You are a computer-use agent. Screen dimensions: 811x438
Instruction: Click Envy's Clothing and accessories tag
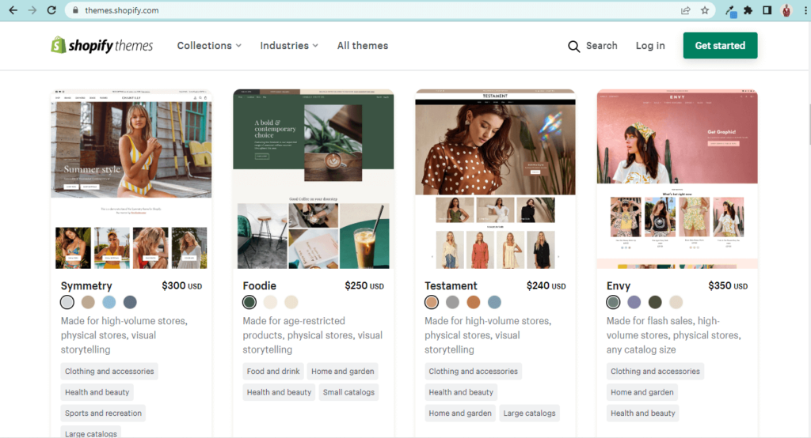point(655,372)
